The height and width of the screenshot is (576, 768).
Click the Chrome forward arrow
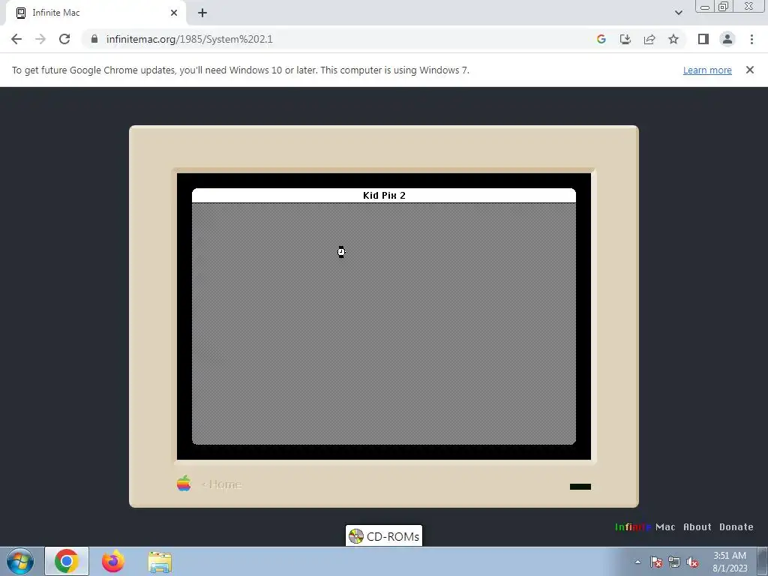coord(40,39)
